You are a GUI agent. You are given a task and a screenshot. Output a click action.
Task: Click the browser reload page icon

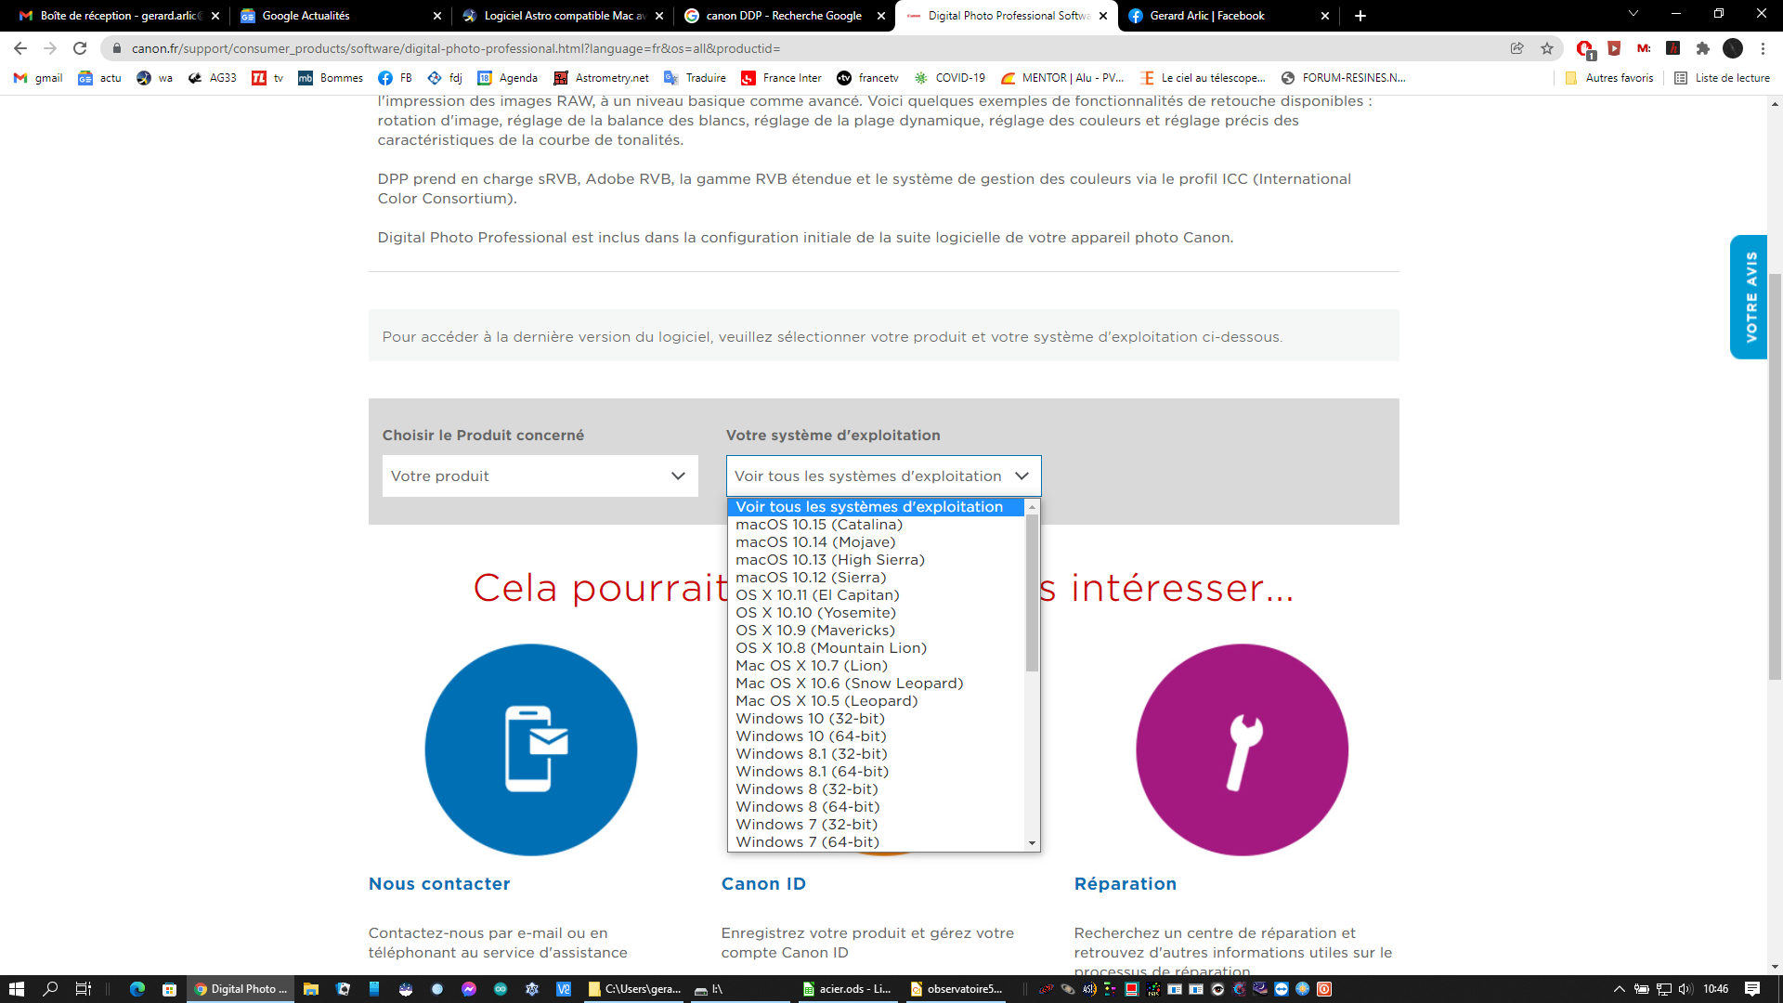80,48
